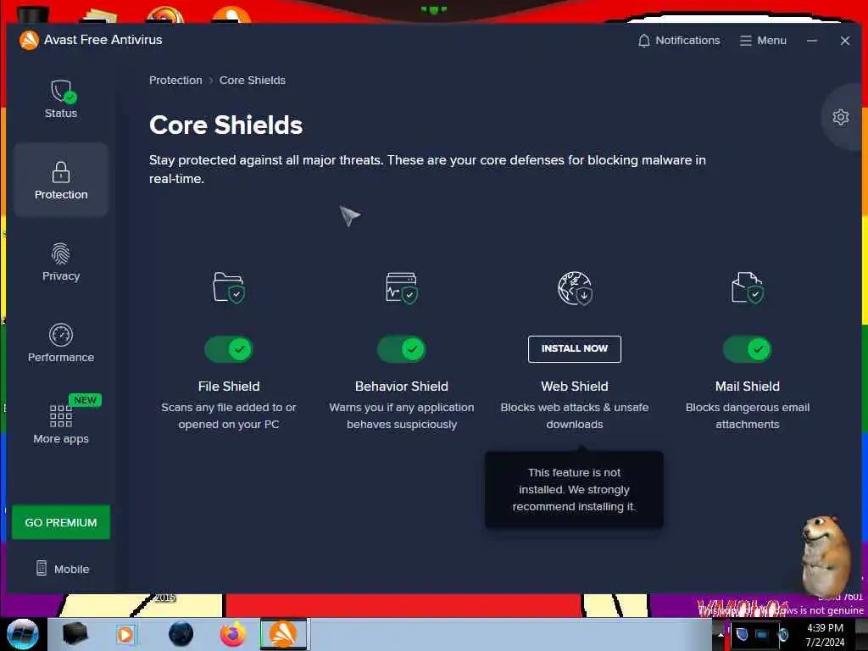This screenshot has height=651, width=868.
Task: Minimize the Avast window
Action: (812, 41)
